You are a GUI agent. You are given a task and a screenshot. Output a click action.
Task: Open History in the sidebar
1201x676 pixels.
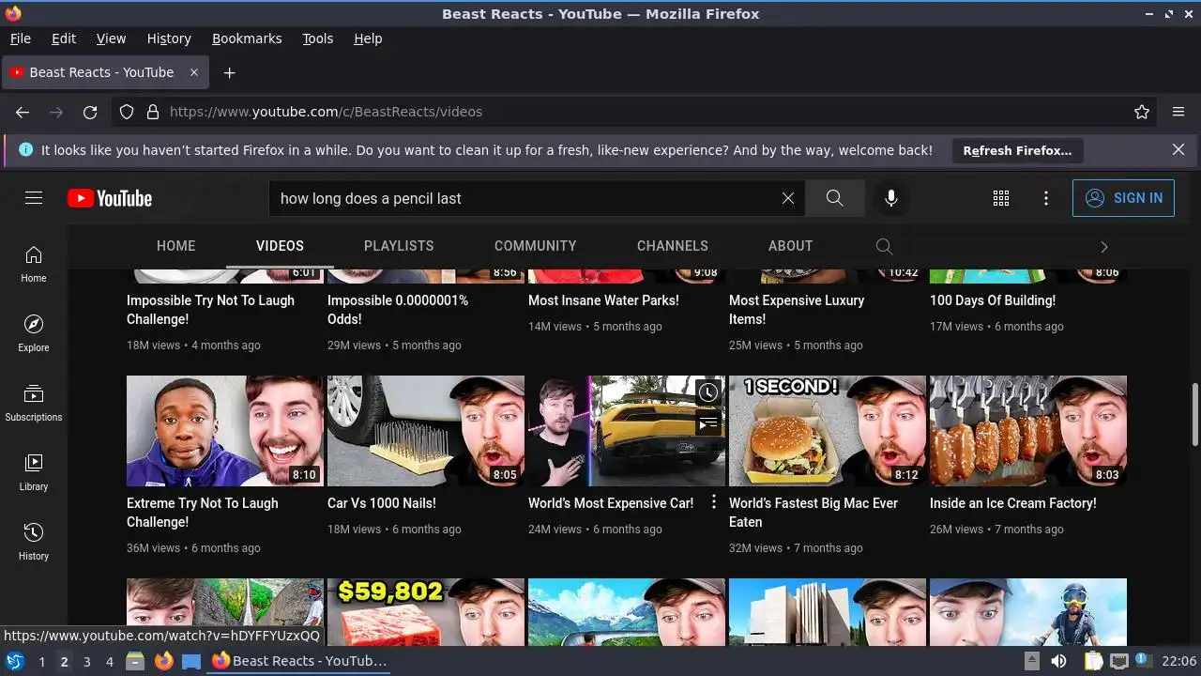coord(34,542)
